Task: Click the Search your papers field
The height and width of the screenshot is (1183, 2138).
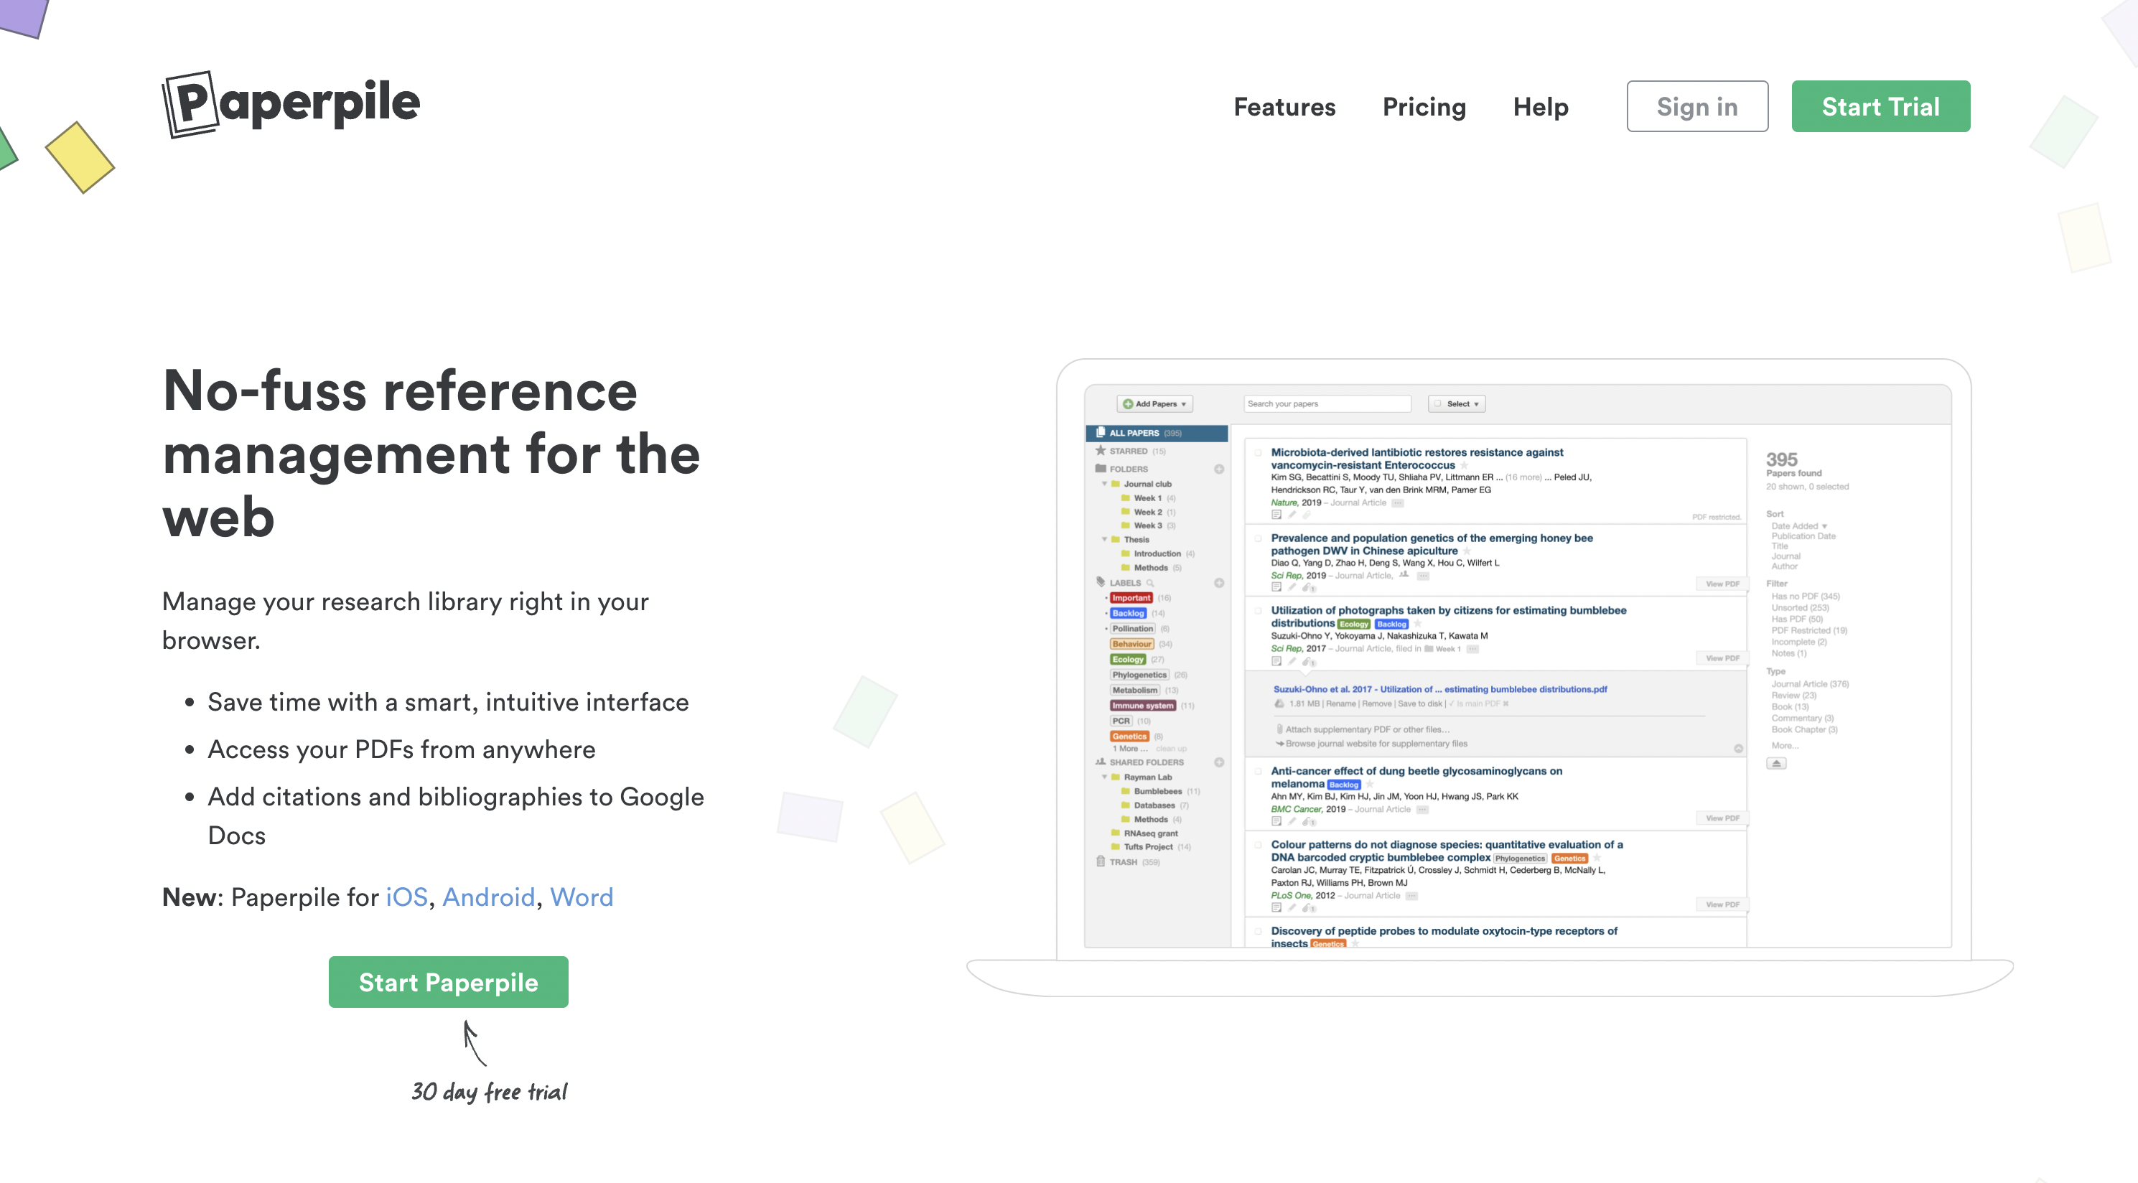Action: (x=1327, y=404)
